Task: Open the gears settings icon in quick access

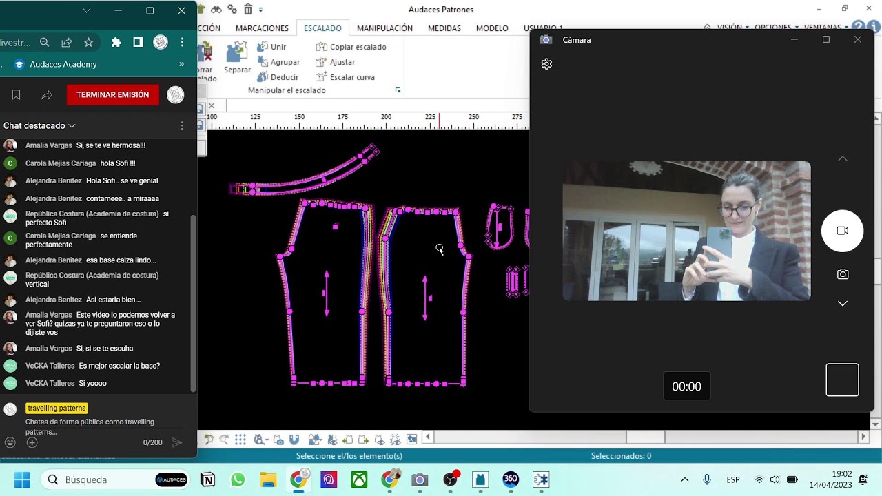Action: (232, 9)
